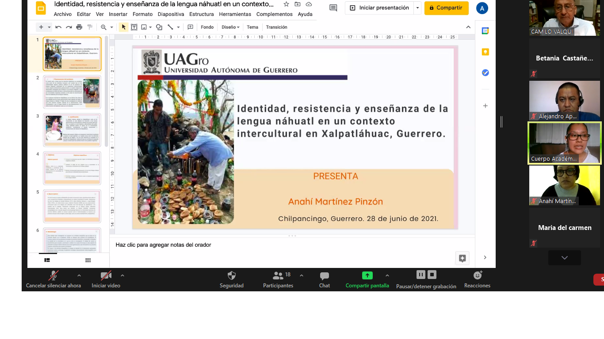This screenshot has width=604, height=339.
Task: Open the Diseño dropdown
Action: 230,27
